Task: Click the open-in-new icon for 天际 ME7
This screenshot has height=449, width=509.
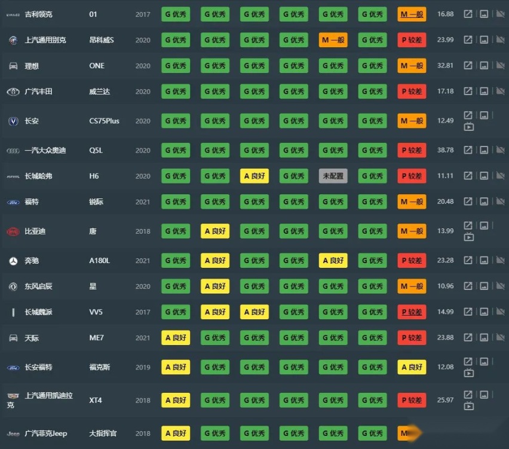Action: 468,337
